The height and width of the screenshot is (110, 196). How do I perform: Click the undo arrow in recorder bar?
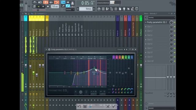point(79,106)
